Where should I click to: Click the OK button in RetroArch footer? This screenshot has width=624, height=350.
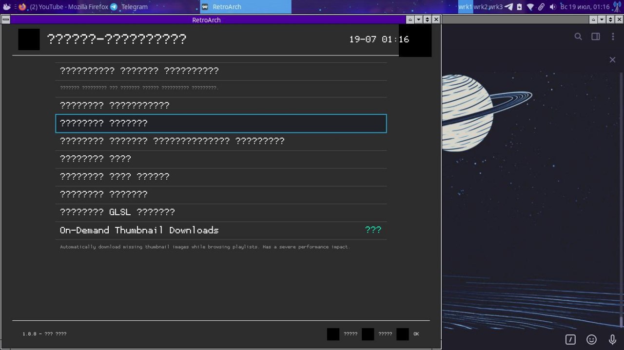416,334
